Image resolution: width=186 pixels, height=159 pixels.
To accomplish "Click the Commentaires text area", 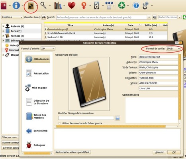I will click(x=151, y=110).
